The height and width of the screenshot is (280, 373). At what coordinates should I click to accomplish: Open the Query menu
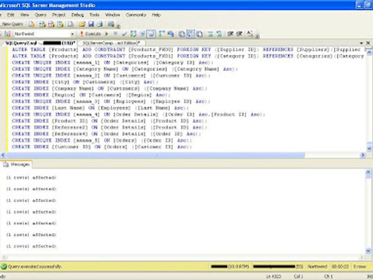41,15
